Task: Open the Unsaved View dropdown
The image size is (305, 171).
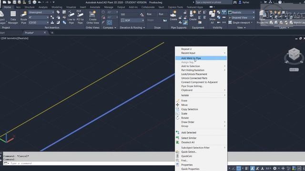Action: point(242,18)
